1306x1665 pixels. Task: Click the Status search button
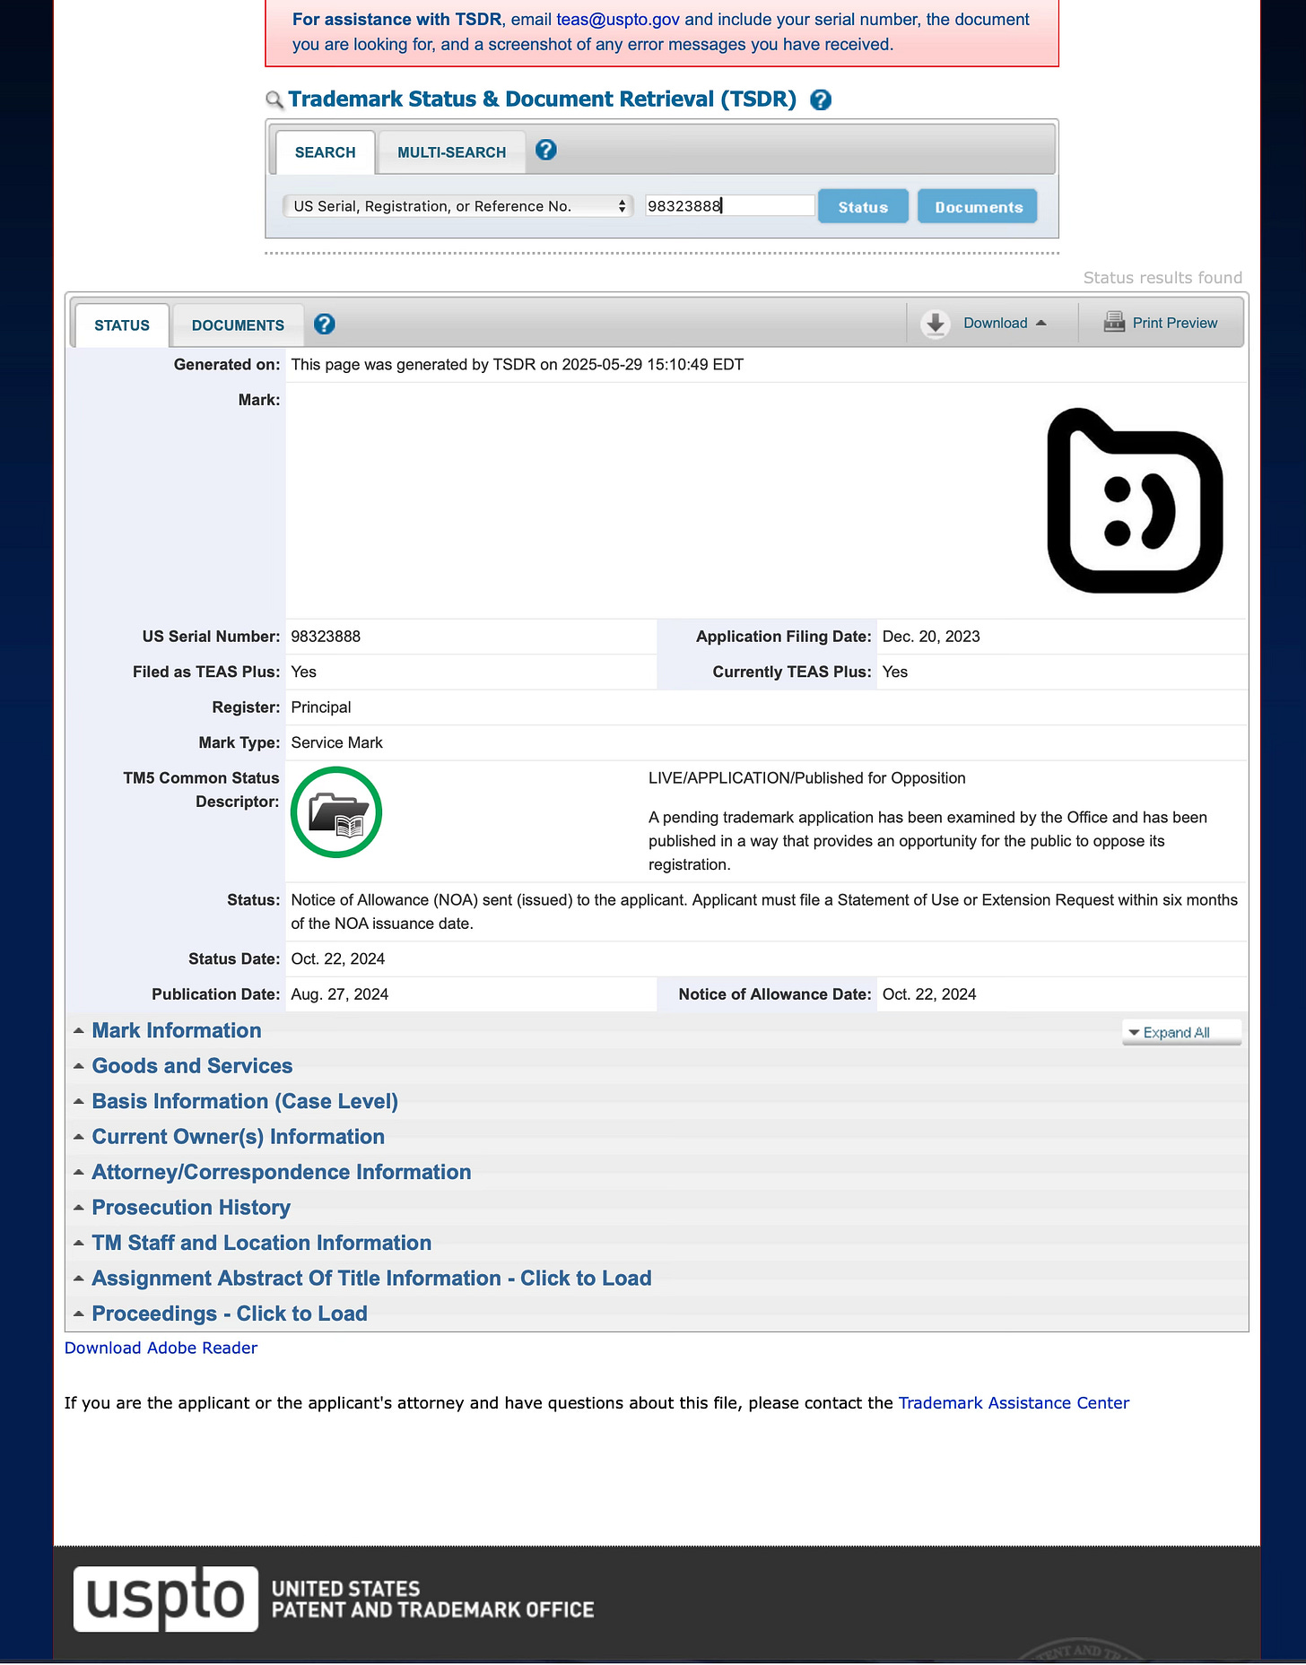tap(863, 207)
